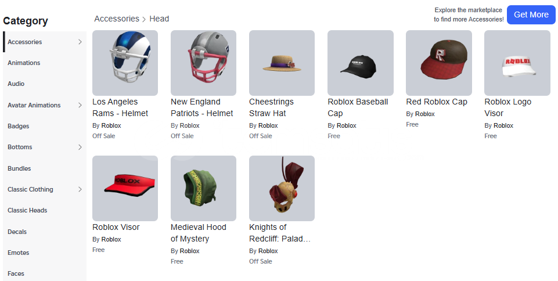Click the Accessories breadcrumb link

pyautogui.click(x=117, y=19)
